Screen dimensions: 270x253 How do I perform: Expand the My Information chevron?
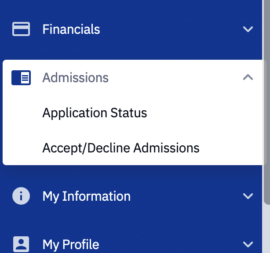[x=248, y=196]
